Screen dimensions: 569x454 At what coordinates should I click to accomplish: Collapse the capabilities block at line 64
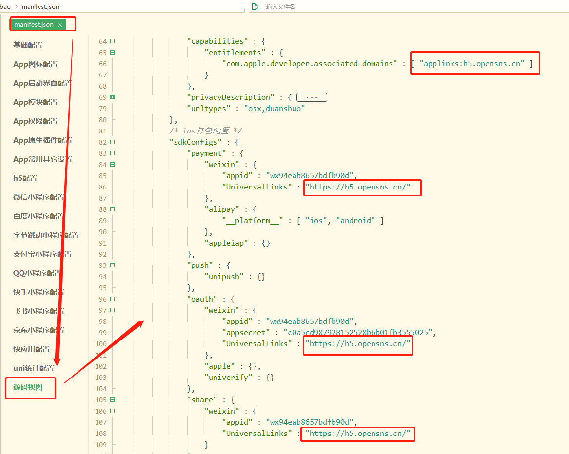coord(113,41)
